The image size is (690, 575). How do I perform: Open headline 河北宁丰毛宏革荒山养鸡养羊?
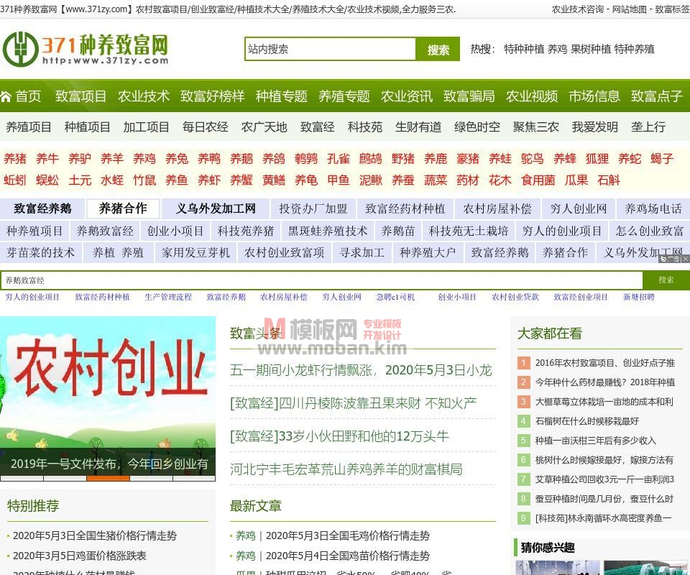346,469
